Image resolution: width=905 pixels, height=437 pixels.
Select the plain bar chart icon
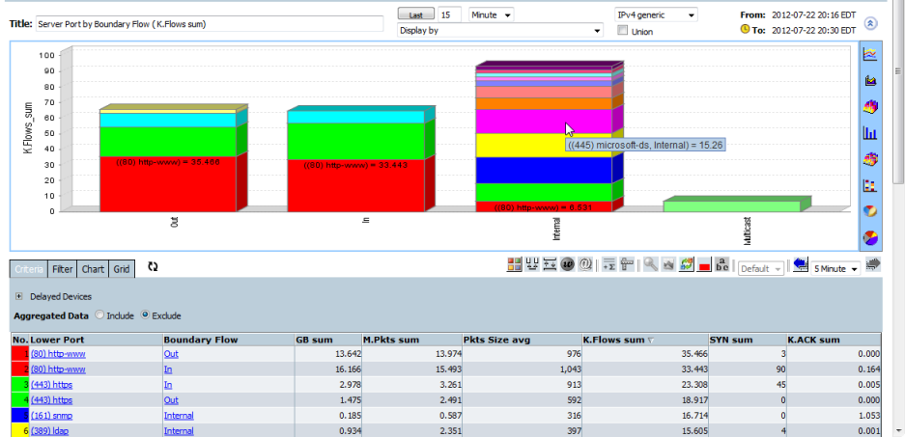pyautogui.click(x=870, y=133)
